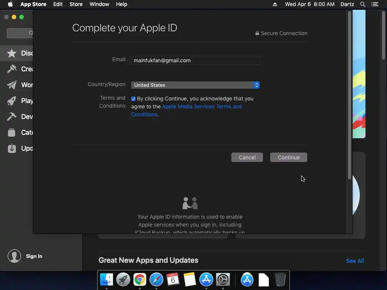Click the Cancel button
Viewport: 387px width, 290px height.
point(247,157)
